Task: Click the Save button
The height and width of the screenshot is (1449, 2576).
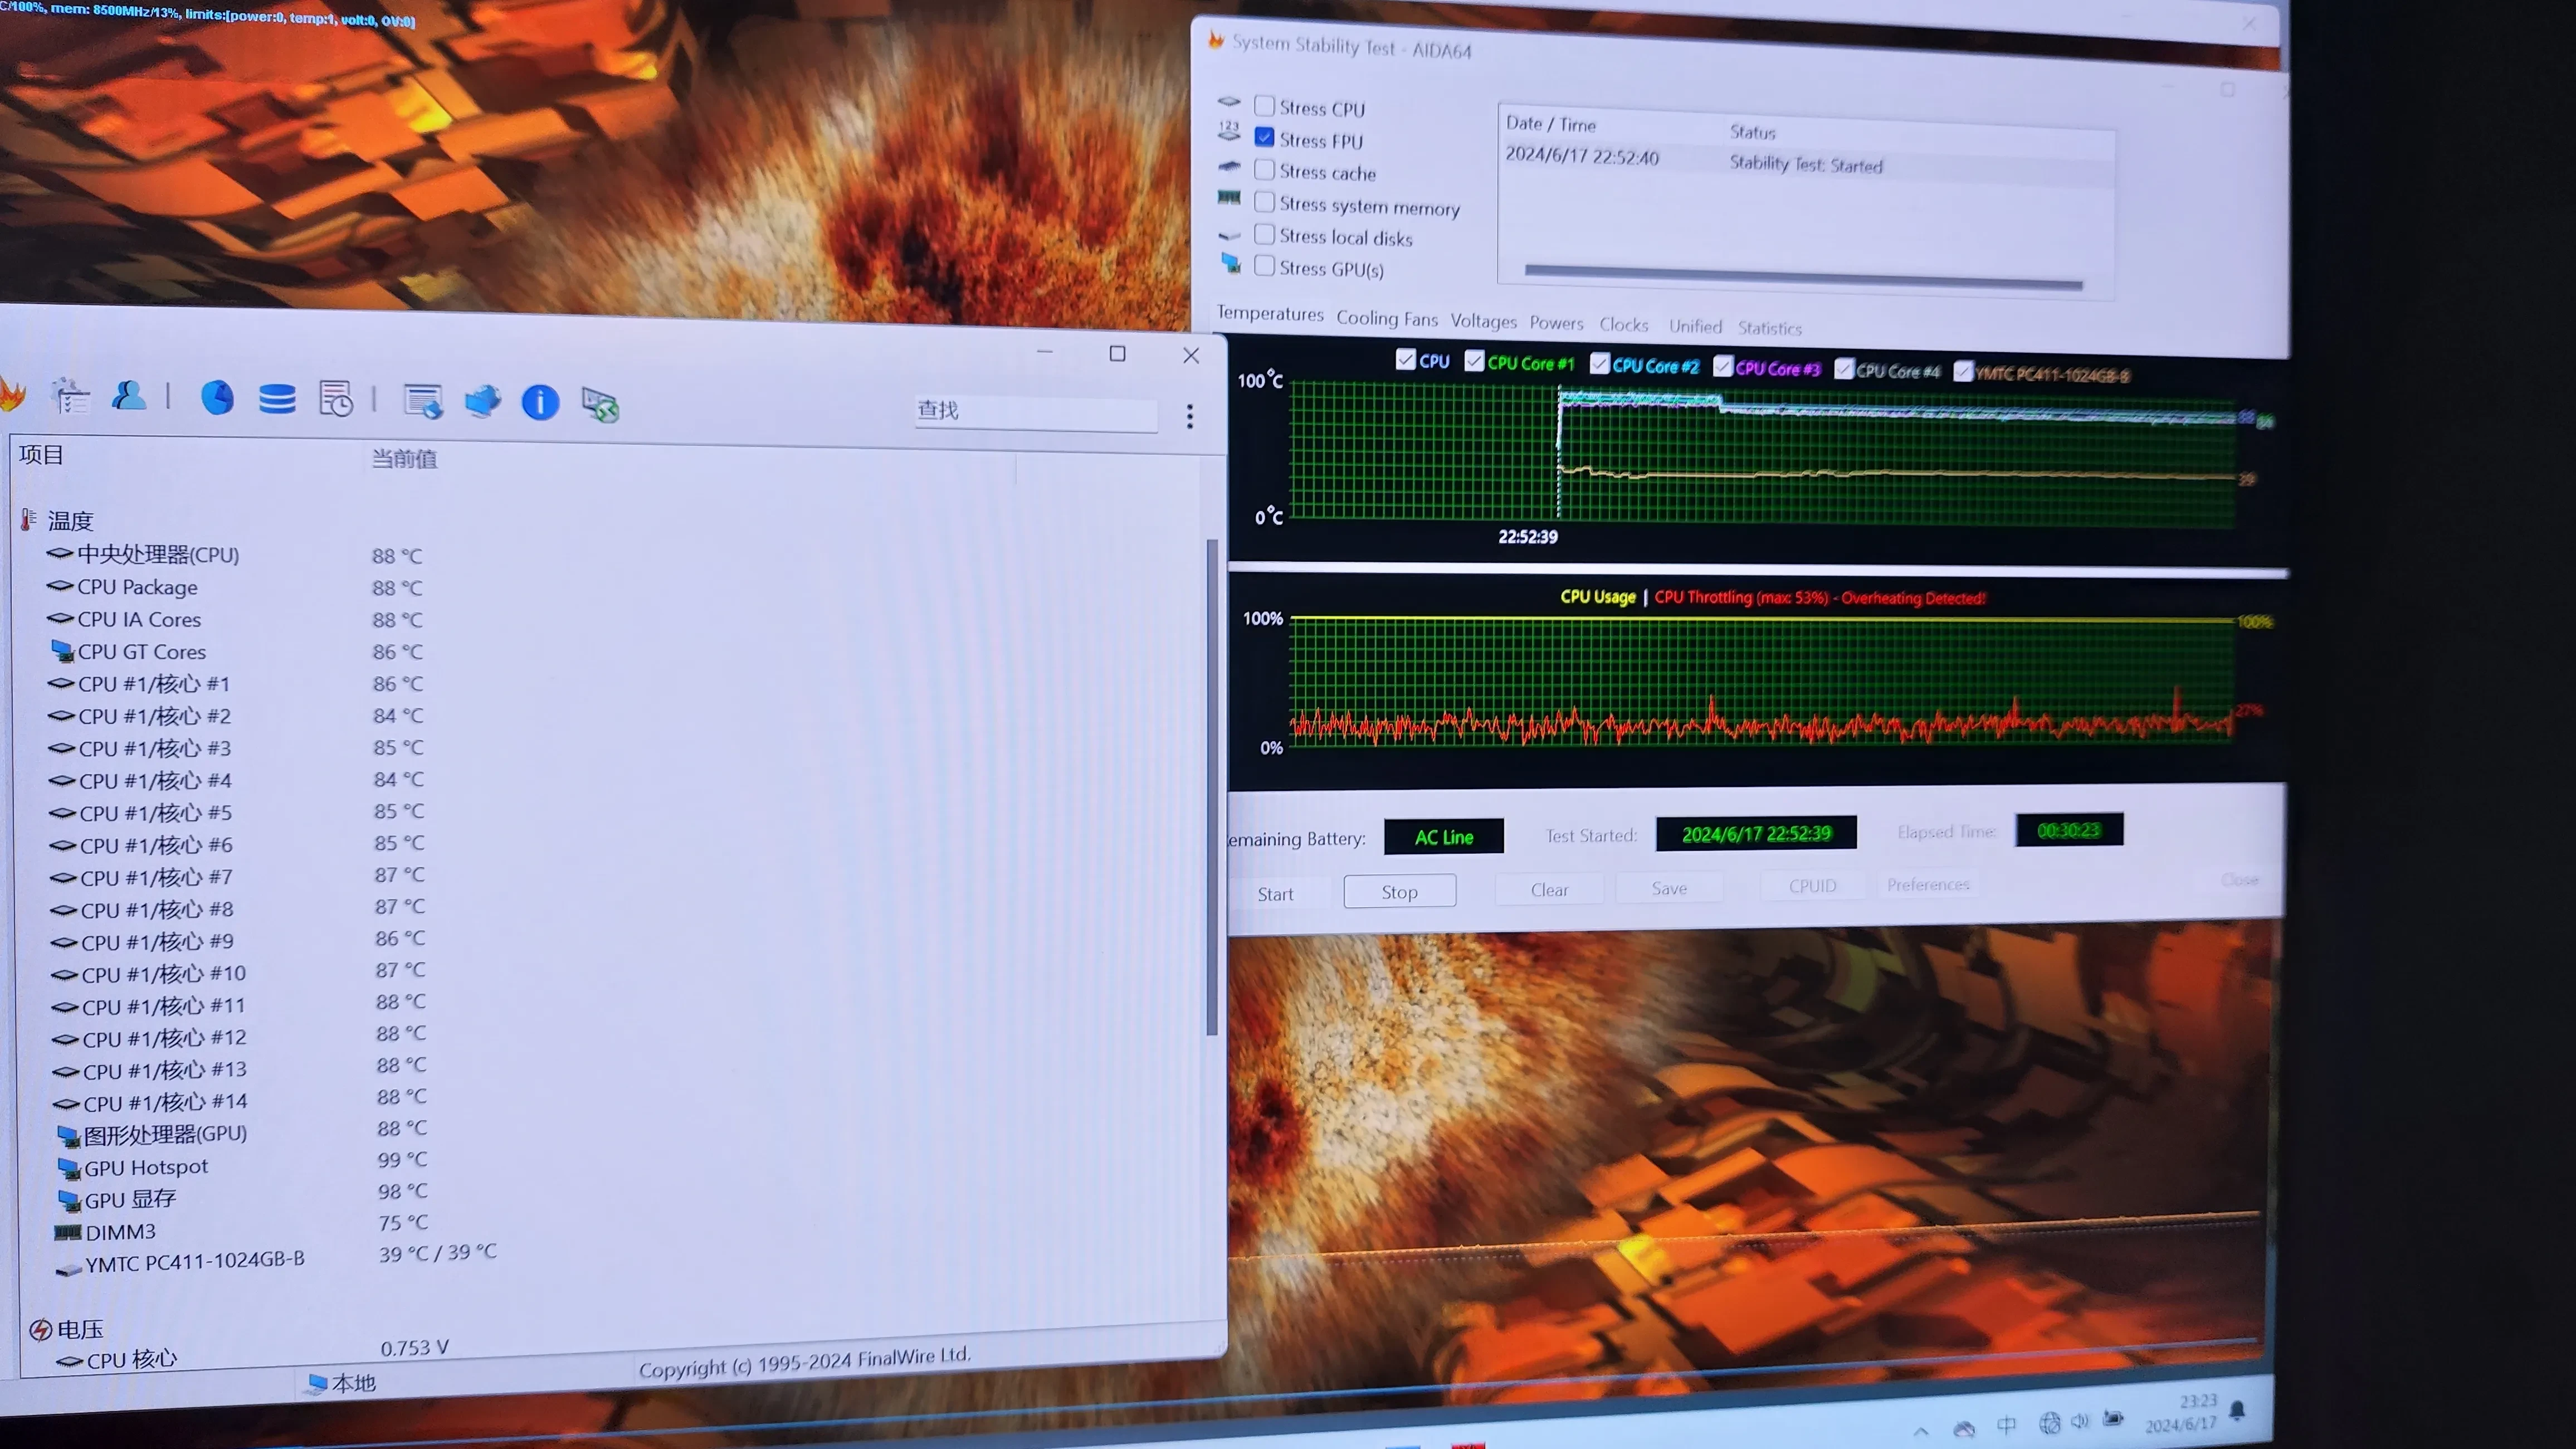Action: 1669,888
